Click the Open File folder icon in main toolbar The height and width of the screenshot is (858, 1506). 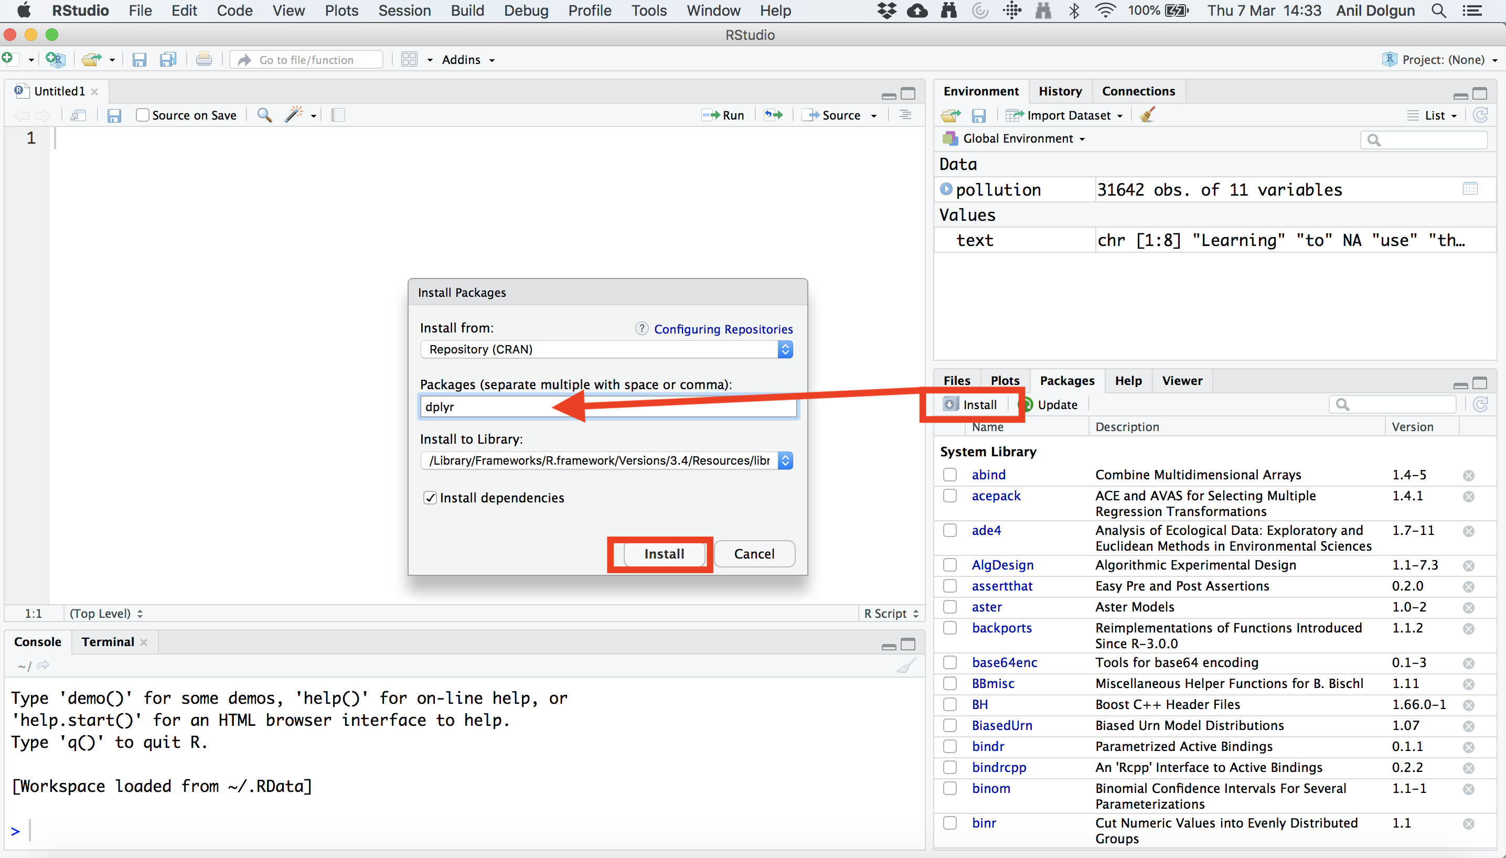coord(91,59)
